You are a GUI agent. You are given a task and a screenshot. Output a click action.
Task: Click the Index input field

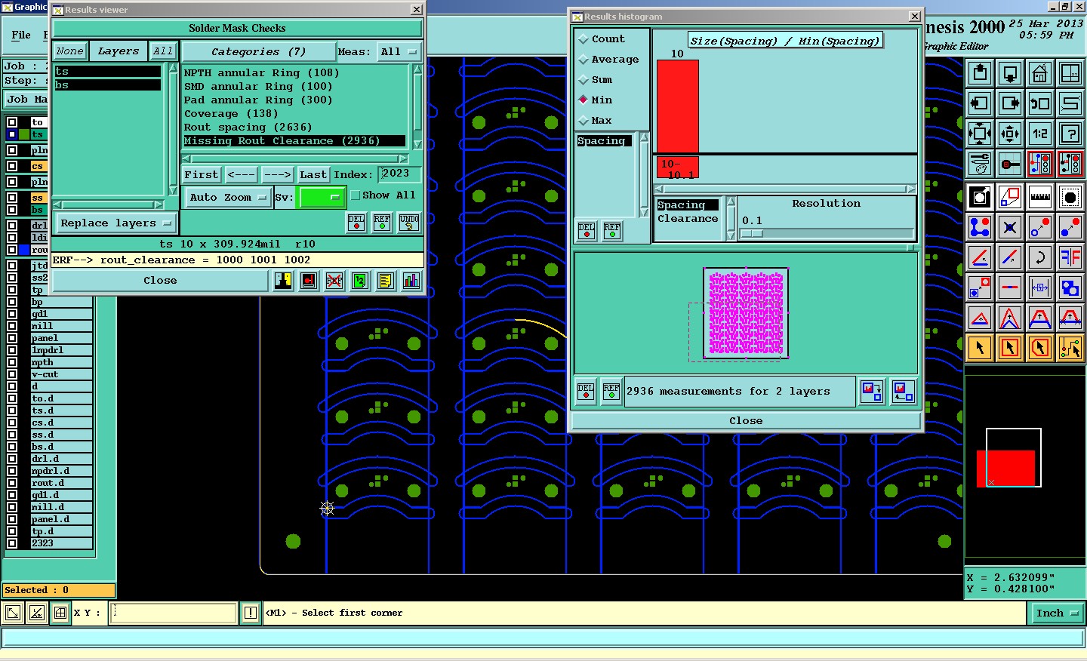click(399, 174)
